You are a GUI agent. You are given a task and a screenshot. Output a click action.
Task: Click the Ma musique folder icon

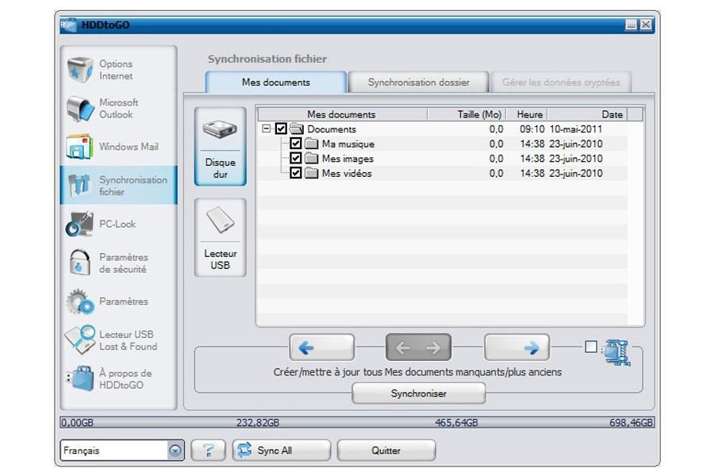click(312, 144)
